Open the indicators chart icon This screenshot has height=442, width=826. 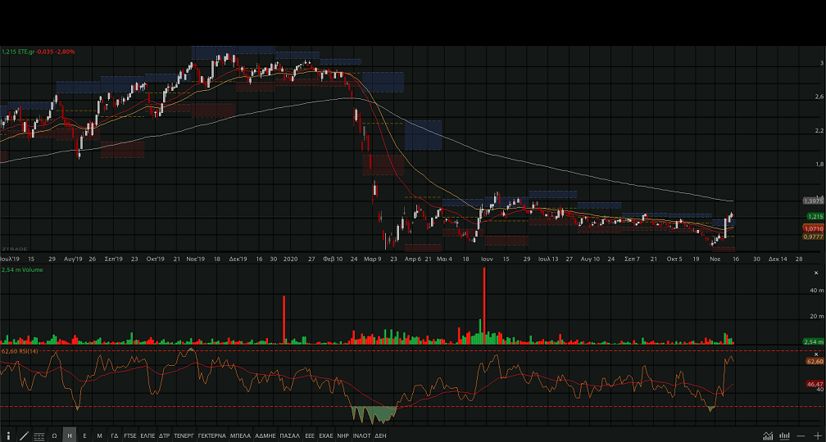(769, 435)
